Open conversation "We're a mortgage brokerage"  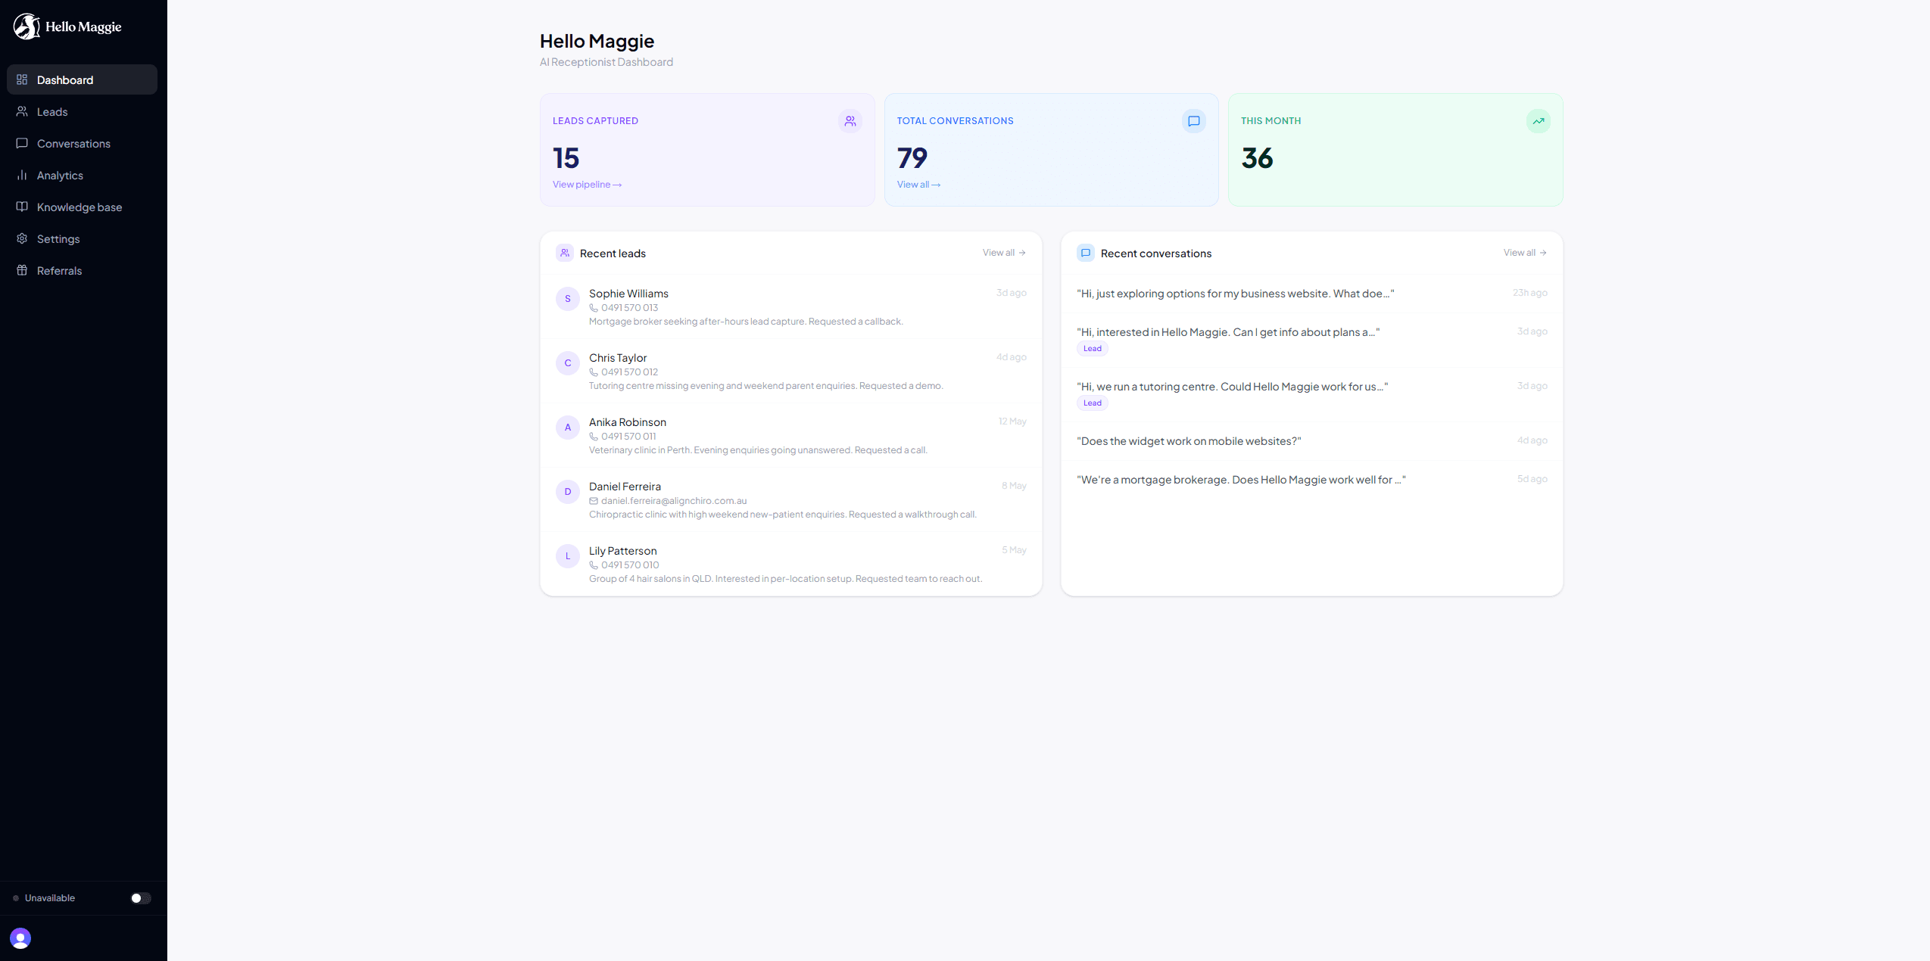point(1312,480)
